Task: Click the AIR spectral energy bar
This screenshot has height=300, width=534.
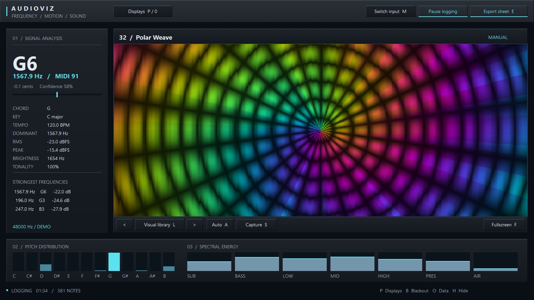Action: coord(496,262)
